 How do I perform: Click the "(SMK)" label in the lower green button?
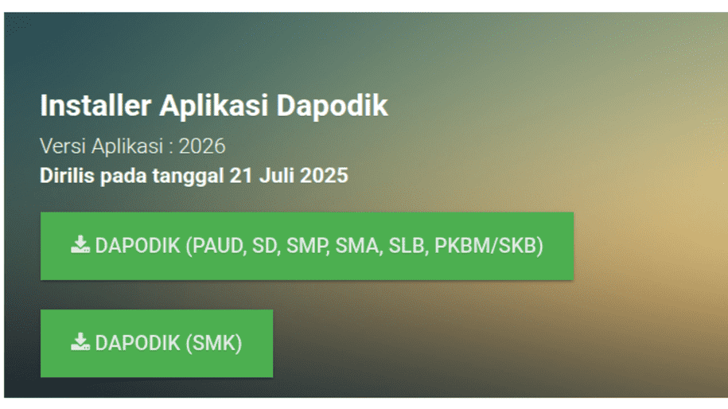(213, 343)
